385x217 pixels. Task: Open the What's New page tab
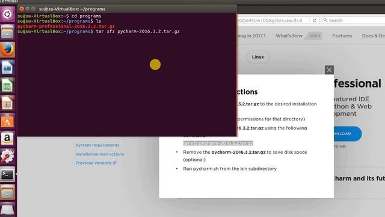pos(289,36)
